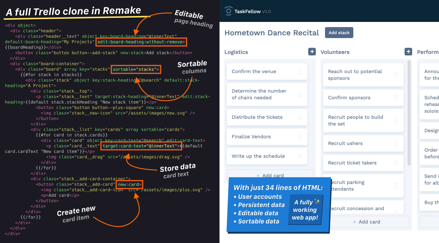439x243 pixels.
Task: Open Determine the number of chairs needed card
Action: pos(267,94)
